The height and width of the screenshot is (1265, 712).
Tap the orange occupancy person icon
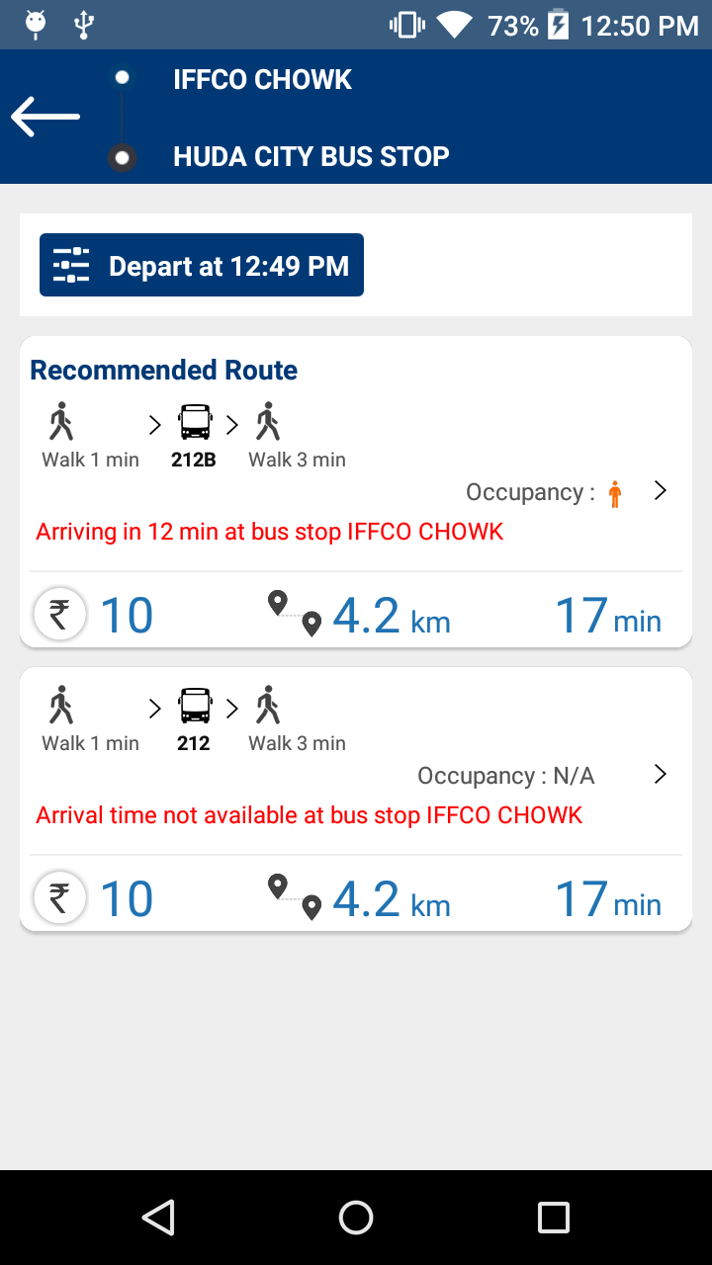click(x=615, y=494)
